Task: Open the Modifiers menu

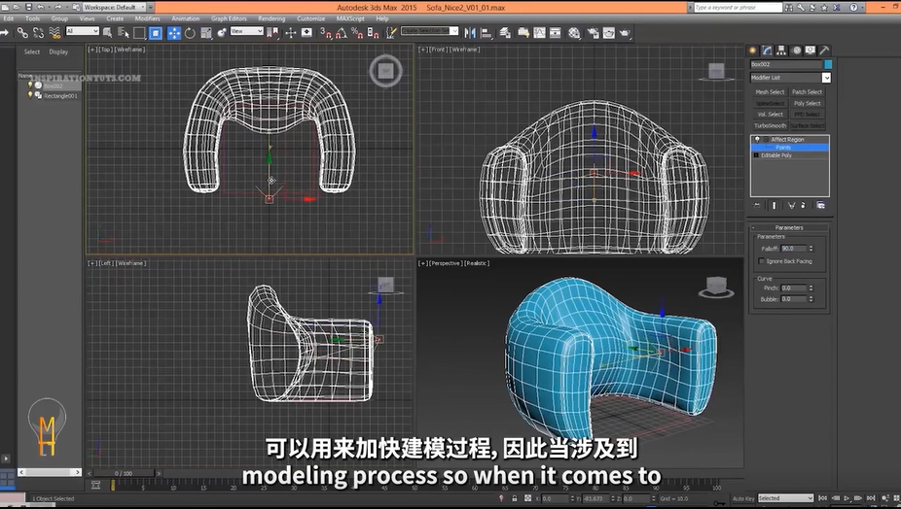Action: (147, 18)
